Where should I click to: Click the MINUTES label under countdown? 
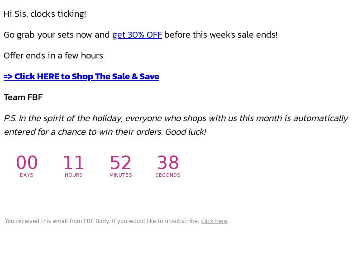121,175
